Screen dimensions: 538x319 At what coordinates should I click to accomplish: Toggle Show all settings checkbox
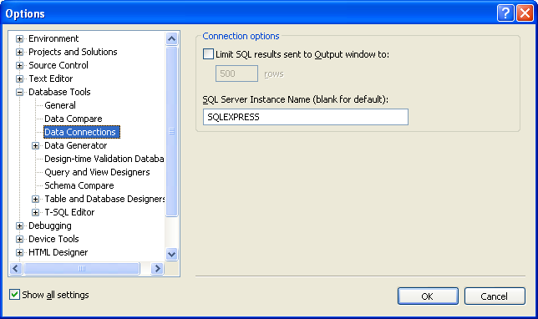click(14, 295)
